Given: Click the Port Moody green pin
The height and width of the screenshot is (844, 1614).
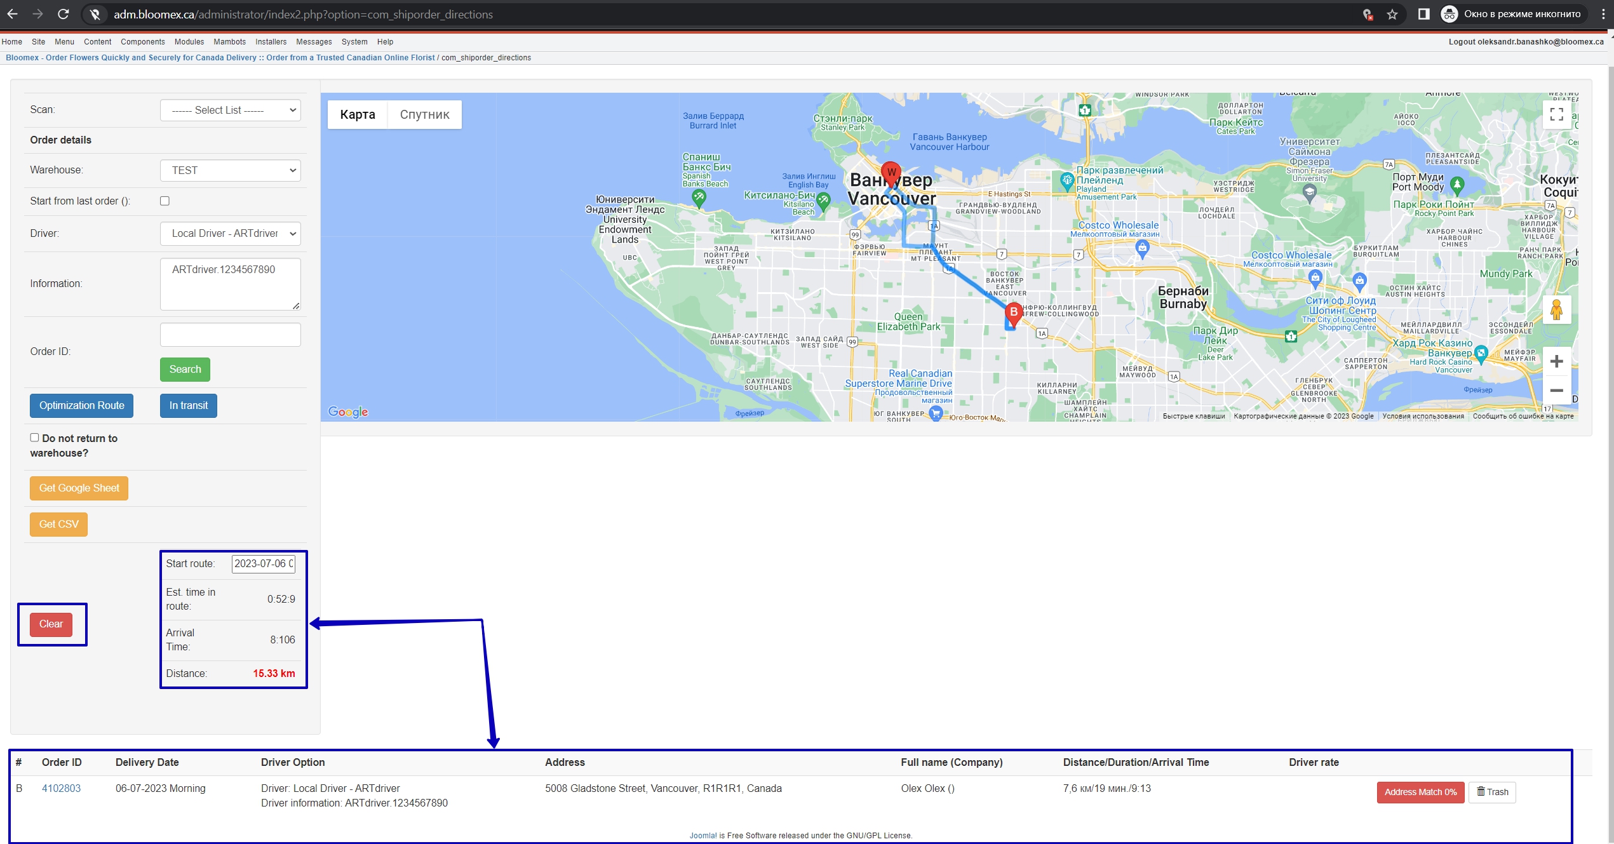Looking at the screenshot, I should tap(1457, 185).
